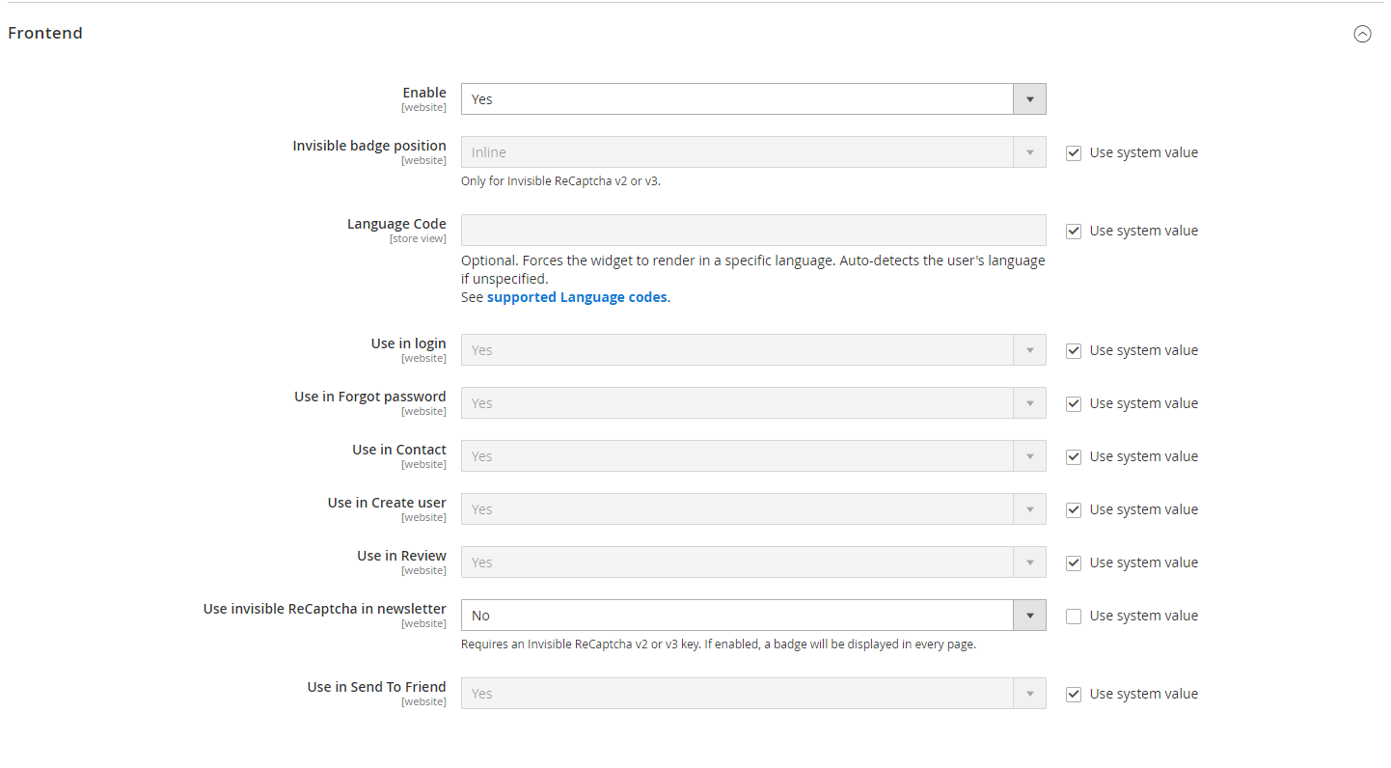The width and height of the screenshot is (1391, 768).
Task: Open Use in Forgot password dropdown
Action: [753, 403]
